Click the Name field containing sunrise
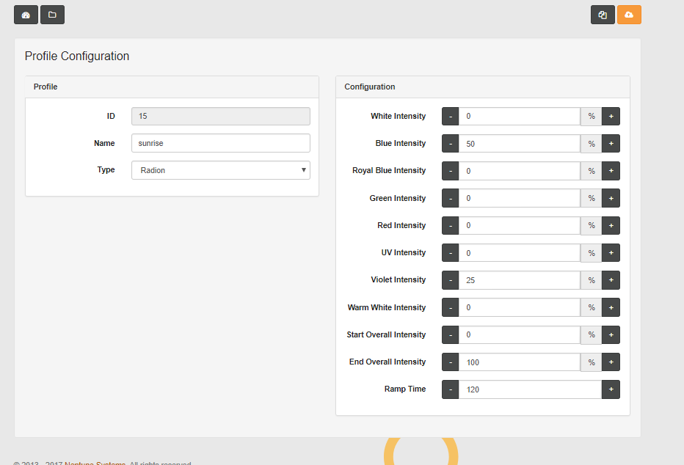Image resolution: width=684 pixels, height=465 pixels. [221, 143]
